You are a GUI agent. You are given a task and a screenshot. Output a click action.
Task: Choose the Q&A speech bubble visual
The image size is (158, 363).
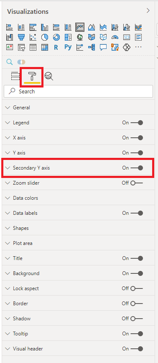coord(103,47)
